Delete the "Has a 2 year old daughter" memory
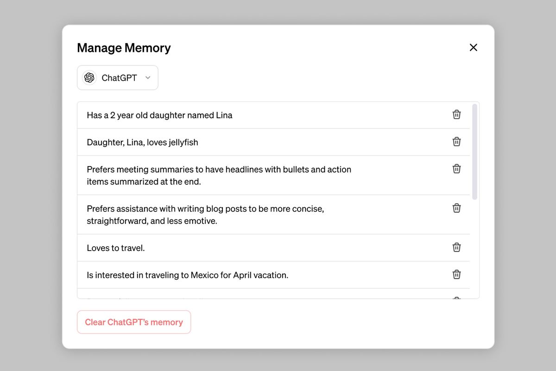This screenshot has width=556, height=371. click(456, 115)
